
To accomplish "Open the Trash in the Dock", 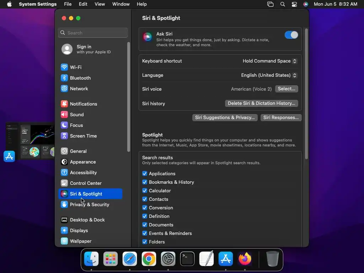I will tap(273, 259).
